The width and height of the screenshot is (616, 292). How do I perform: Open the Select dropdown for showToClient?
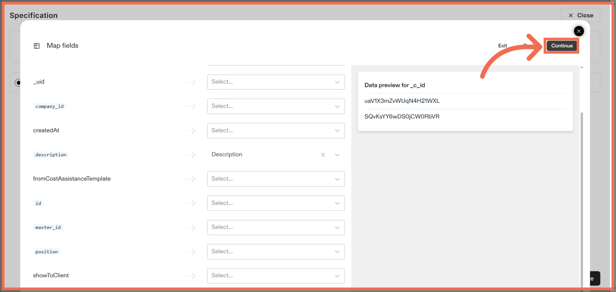(276, 276)
